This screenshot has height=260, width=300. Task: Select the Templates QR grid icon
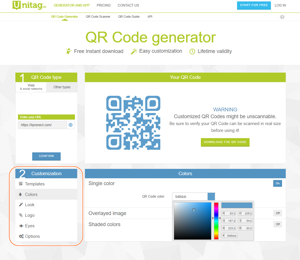(21, 184)
